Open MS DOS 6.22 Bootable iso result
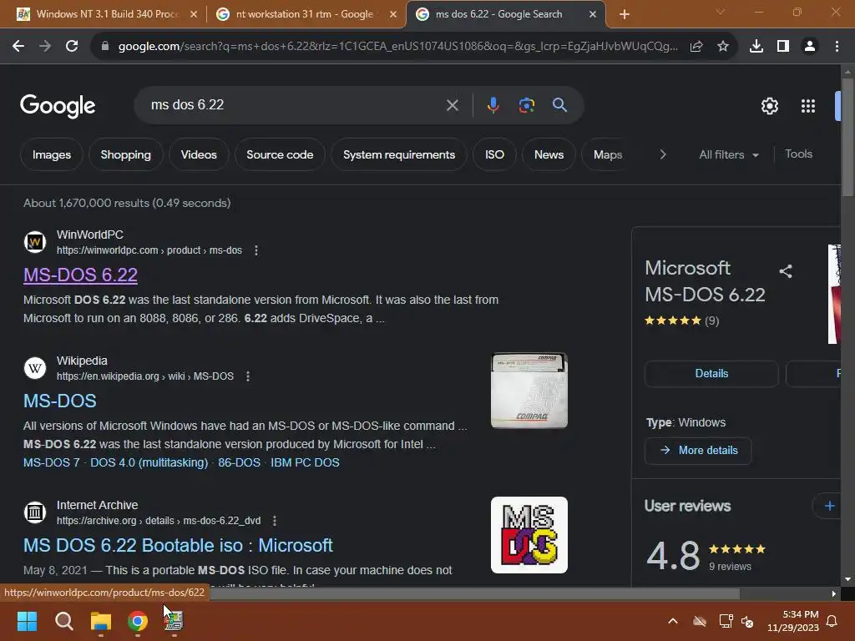Screen dimensions: 855x641 coord(178,545)
